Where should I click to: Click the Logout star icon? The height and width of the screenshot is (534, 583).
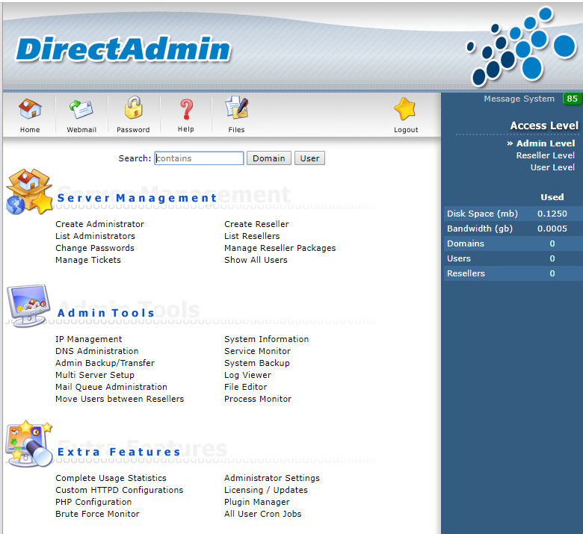(405, 109)
